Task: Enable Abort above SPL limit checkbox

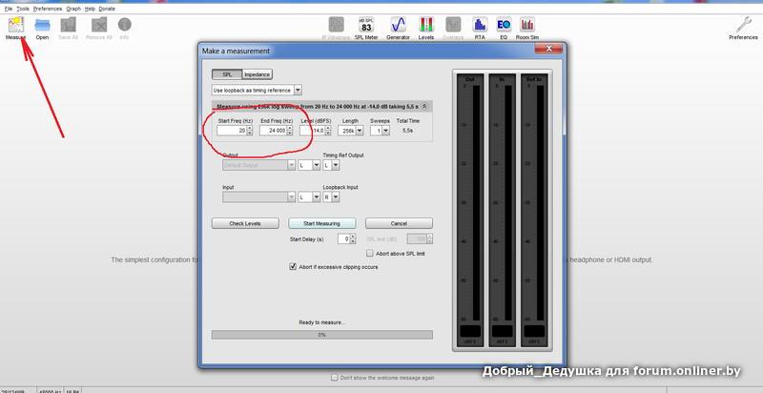Action: point(370,254)
